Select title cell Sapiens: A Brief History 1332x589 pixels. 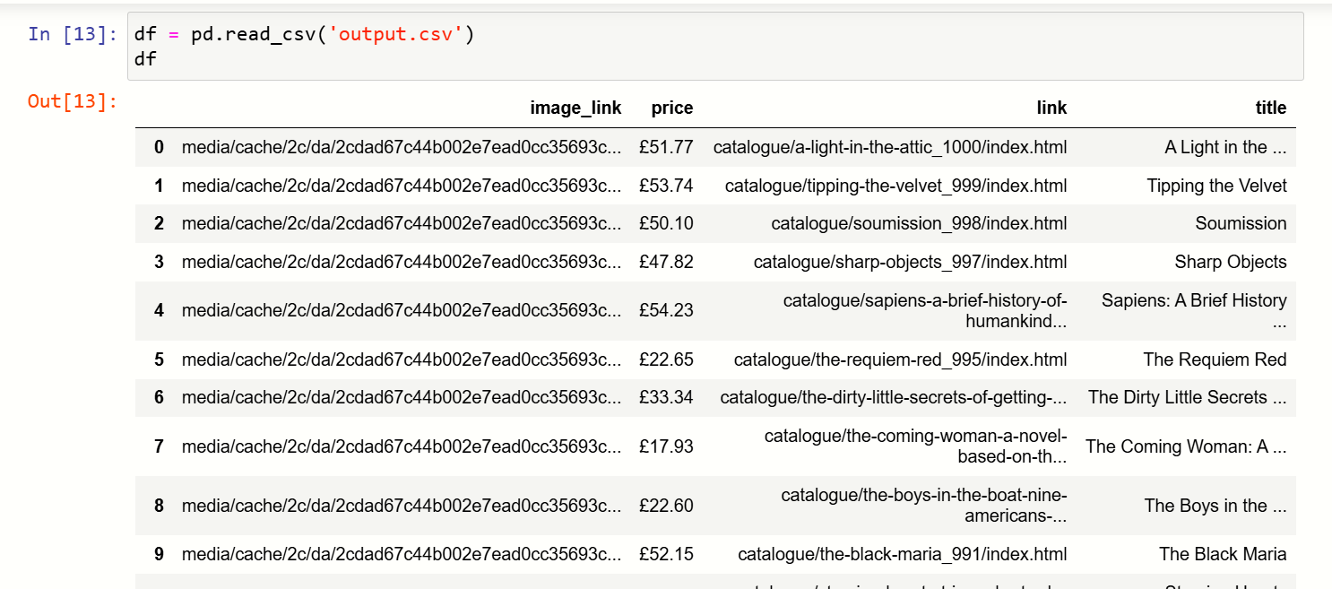(1194, 310)
